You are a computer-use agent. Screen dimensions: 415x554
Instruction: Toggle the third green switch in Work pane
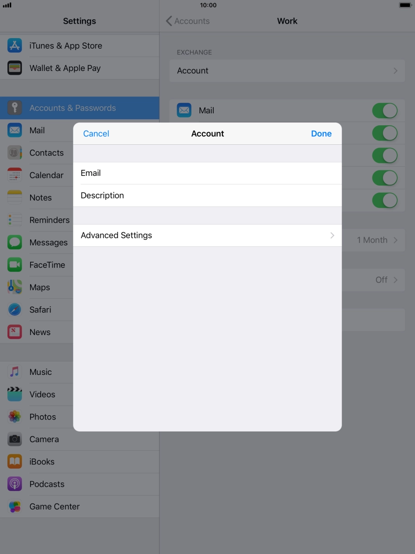[x=384, y=155]
